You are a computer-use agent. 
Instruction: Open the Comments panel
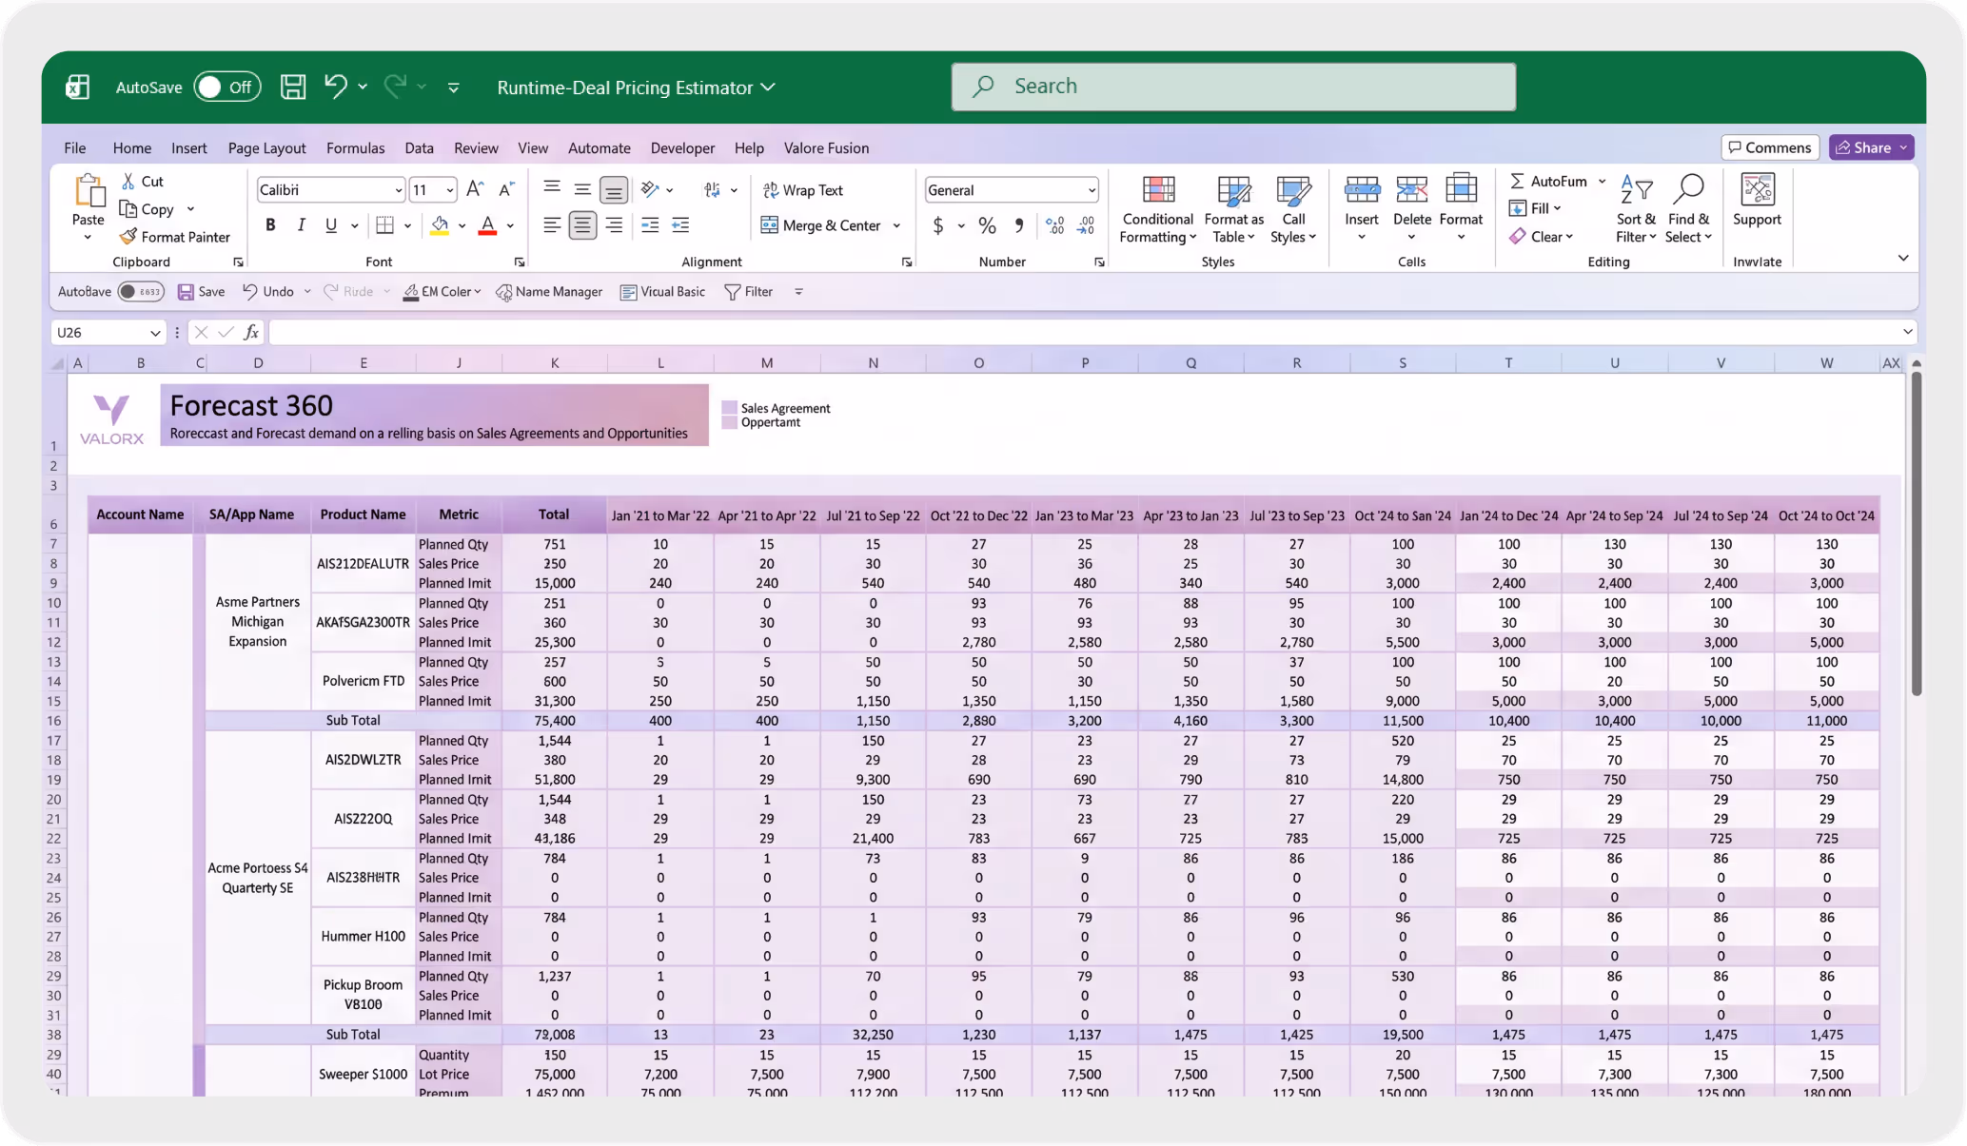[1769, 146]
